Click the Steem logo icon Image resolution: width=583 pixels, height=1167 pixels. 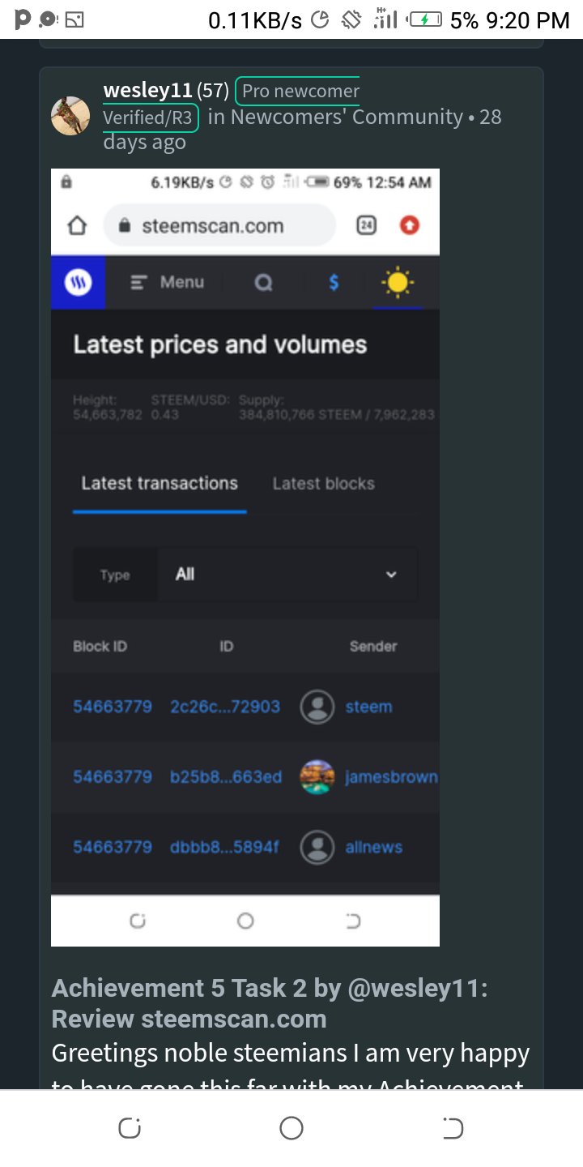coord(79,282)
